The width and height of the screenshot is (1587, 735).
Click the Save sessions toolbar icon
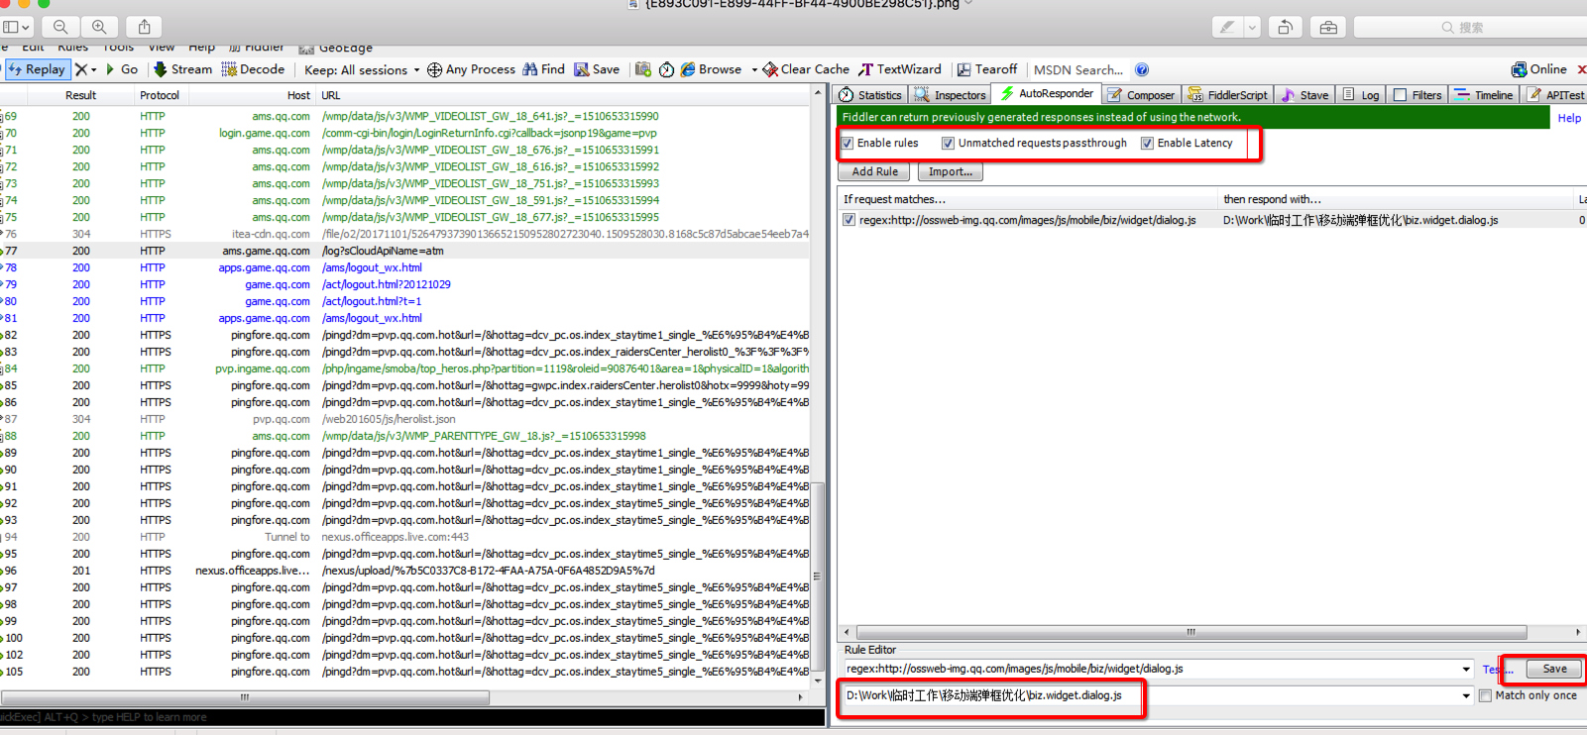(581, 69)
